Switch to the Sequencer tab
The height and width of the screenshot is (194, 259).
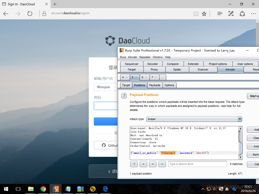(132, 64)
